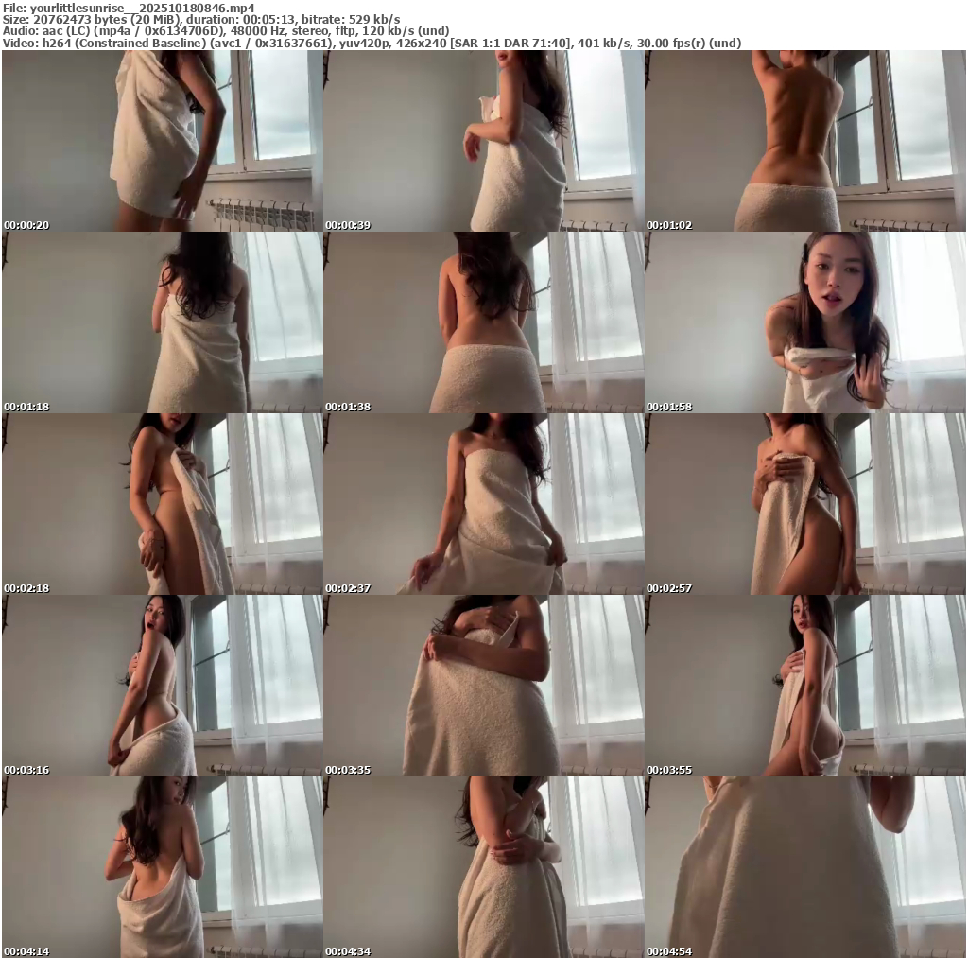The width and height of the screenshot is (968, 958).
Task: Select the frame at timestamp 00:00:39
Action: coord(483,141)
